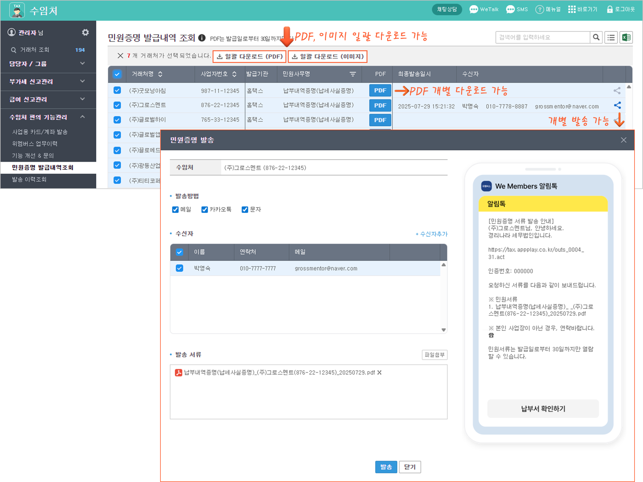The width and height of the screenshot is (643, 482).
Task: Click the 발송 send button
Action: point(386,467)
